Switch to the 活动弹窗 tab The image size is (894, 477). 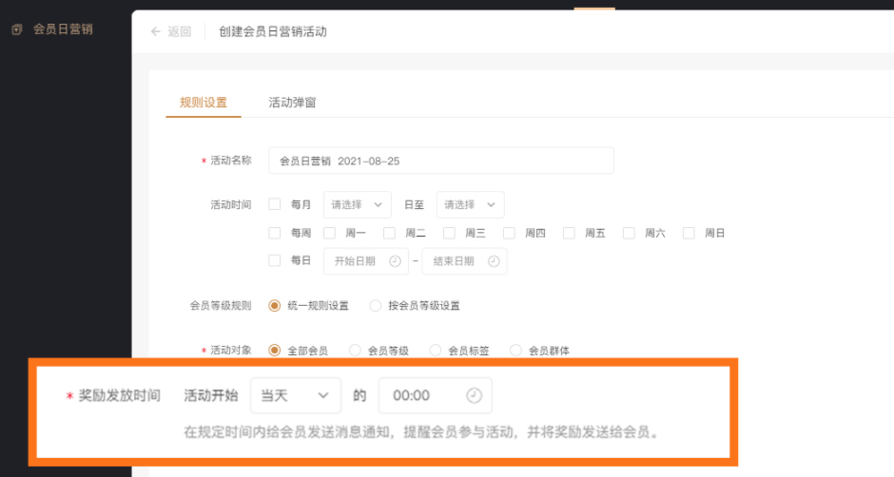[292, 103]
